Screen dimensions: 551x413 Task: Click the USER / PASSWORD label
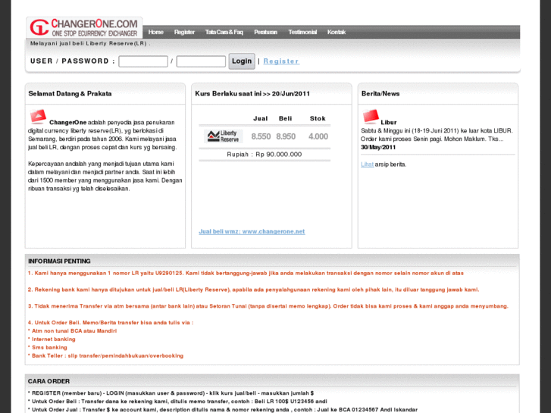point(73,61)
